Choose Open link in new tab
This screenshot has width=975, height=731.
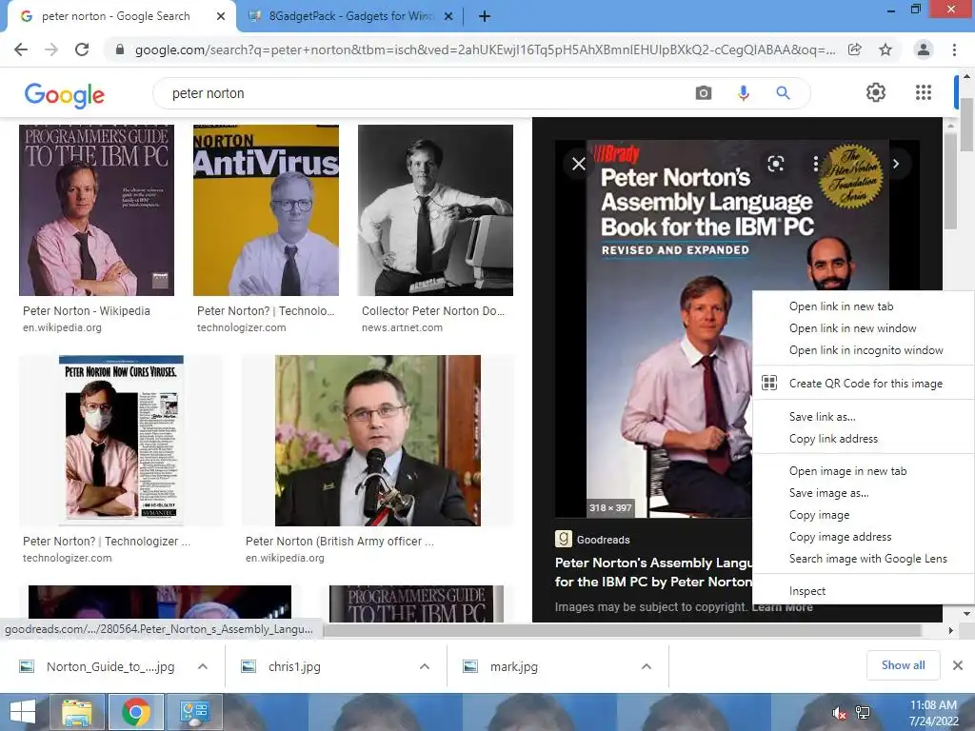point(863,306)
